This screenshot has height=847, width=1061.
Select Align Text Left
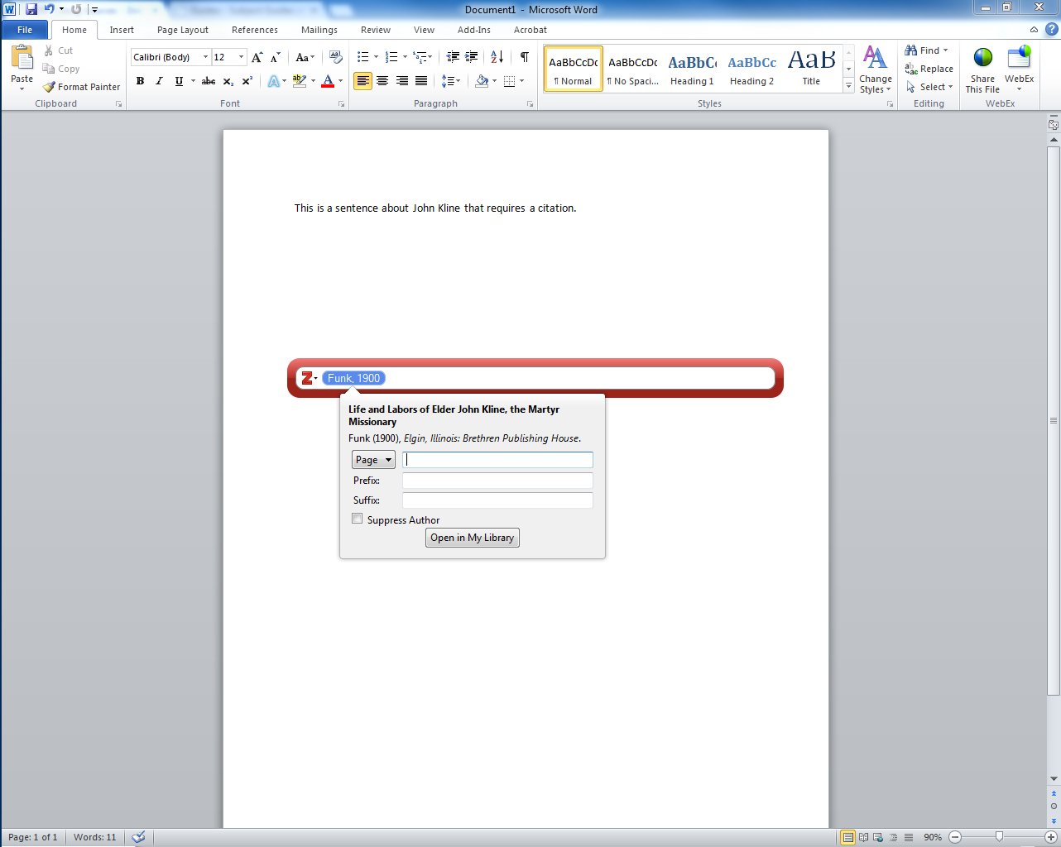pyautogui.click(x=362, y=81)
